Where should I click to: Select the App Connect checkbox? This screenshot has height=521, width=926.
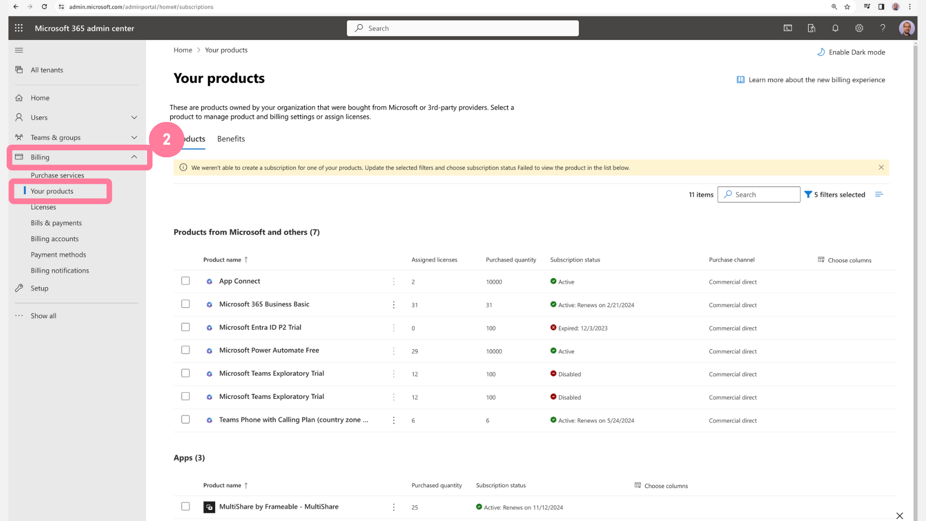(x=185, y=281)
